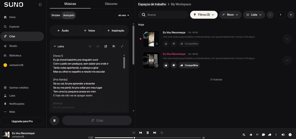Like the second Eu Vou Recomeçar track
The image size is (296, 139).
(x=166, y=65)
